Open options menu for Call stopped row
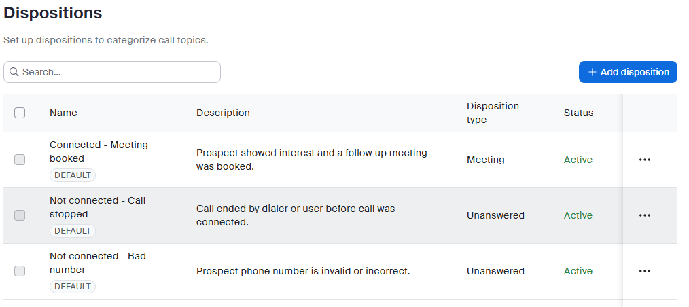This screenshot has height=307, width=689. click(644, 215)
